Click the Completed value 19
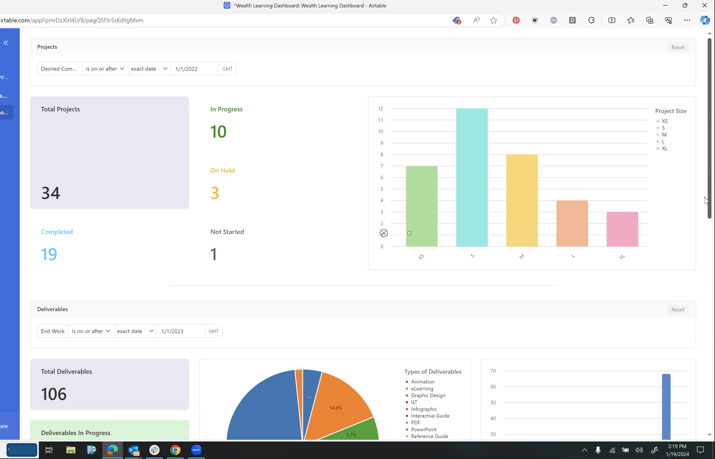715x459 pixels. (x=49, y=255)
